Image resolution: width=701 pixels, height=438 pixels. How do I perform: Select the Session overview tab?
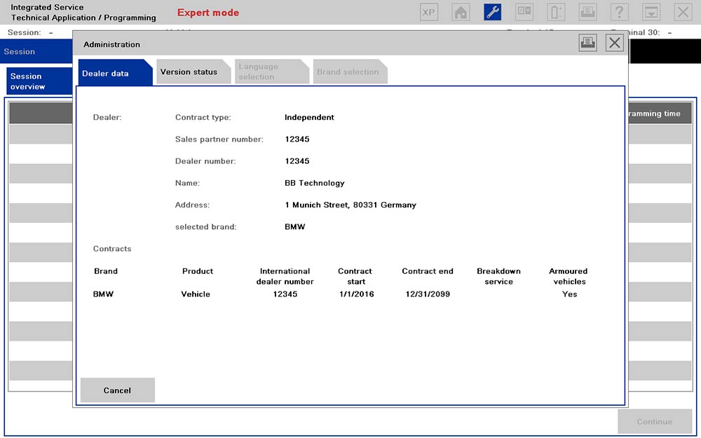click(x=39, y=81)
